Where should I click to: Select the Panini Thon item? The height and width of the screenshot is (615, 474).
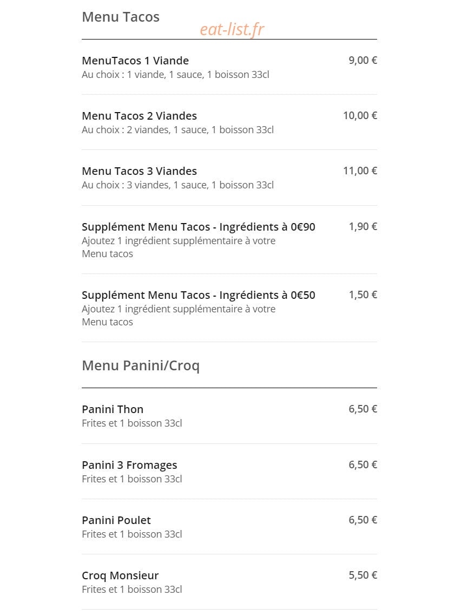(x=229, y=416)
